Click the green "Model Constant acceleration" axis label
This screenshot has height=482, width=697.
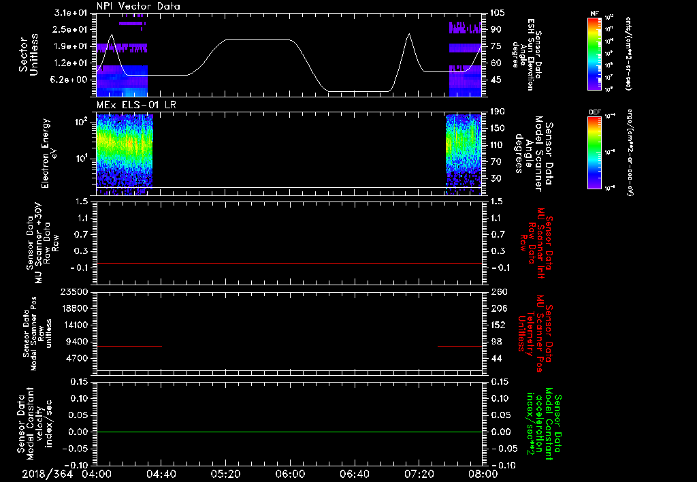coord(544,425)
